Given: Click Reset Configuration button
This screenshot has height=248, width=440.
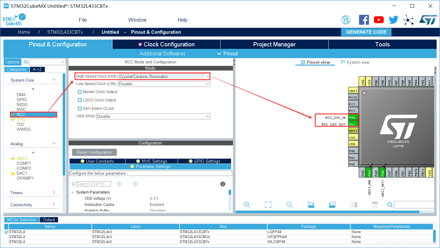Looking at the screenshot, I should click(94, 152).
